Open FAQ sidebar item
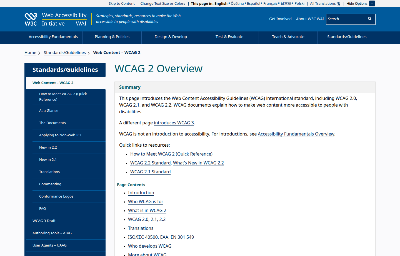This screenshot has width=400, height=256. [69, 209]
